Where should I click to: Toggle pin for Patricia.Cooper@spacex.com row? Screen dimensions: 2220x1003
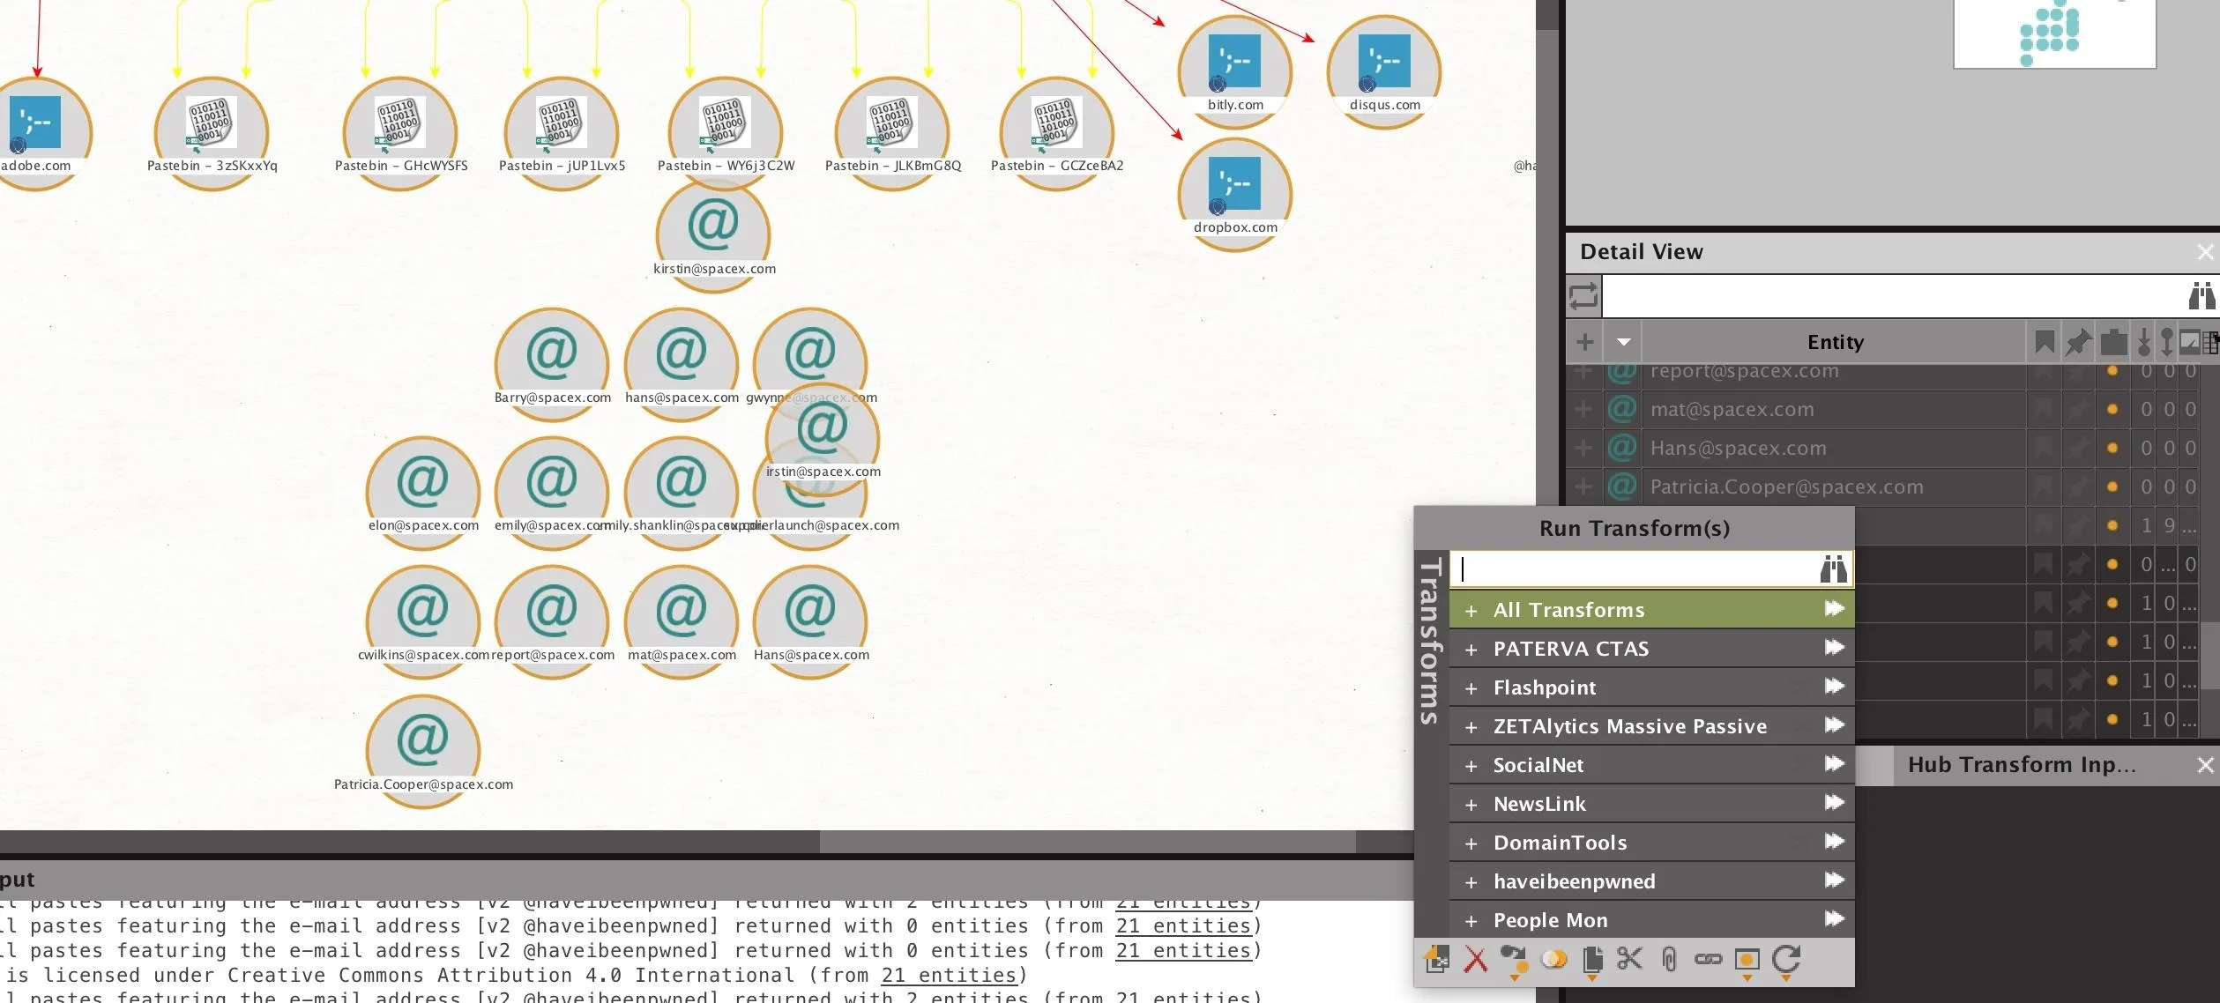coord(2078,487)
